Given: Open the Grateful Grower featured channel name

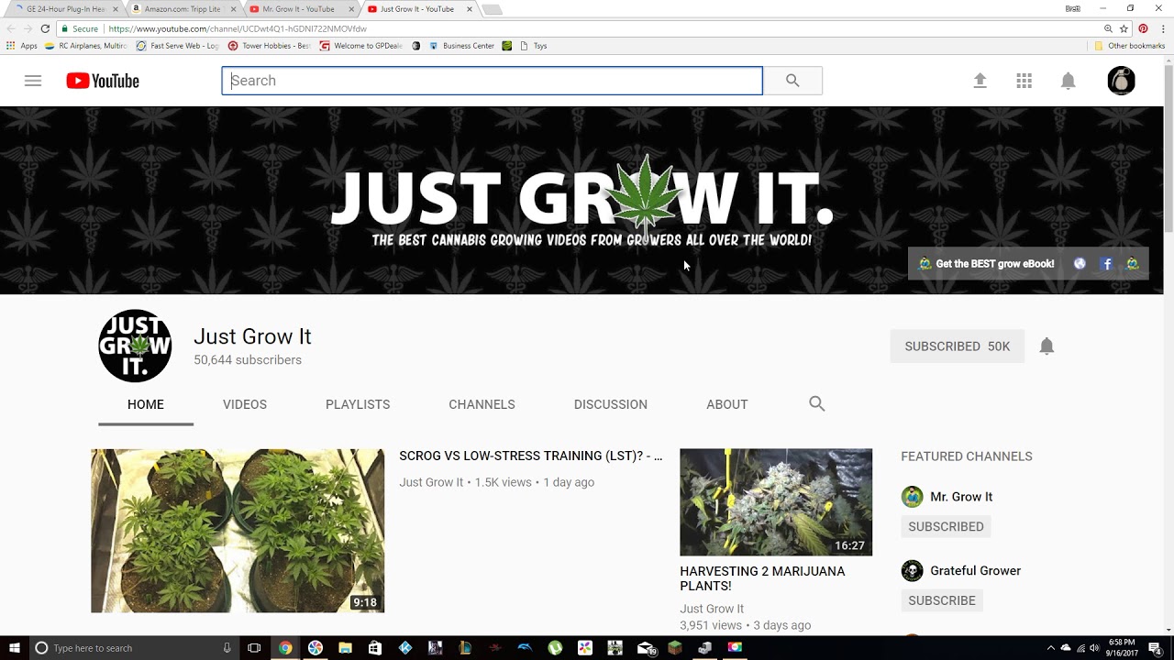Looking at the screenshot, I should pos(975,571).
